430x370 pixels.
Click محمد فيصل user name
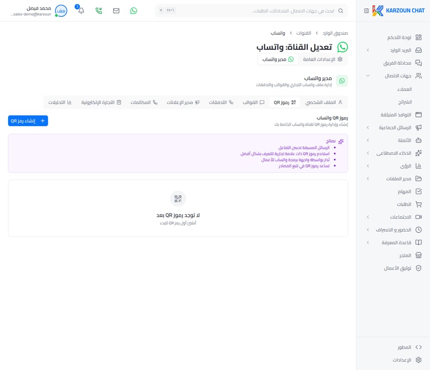pyautogui.click(x=39, y=8)
